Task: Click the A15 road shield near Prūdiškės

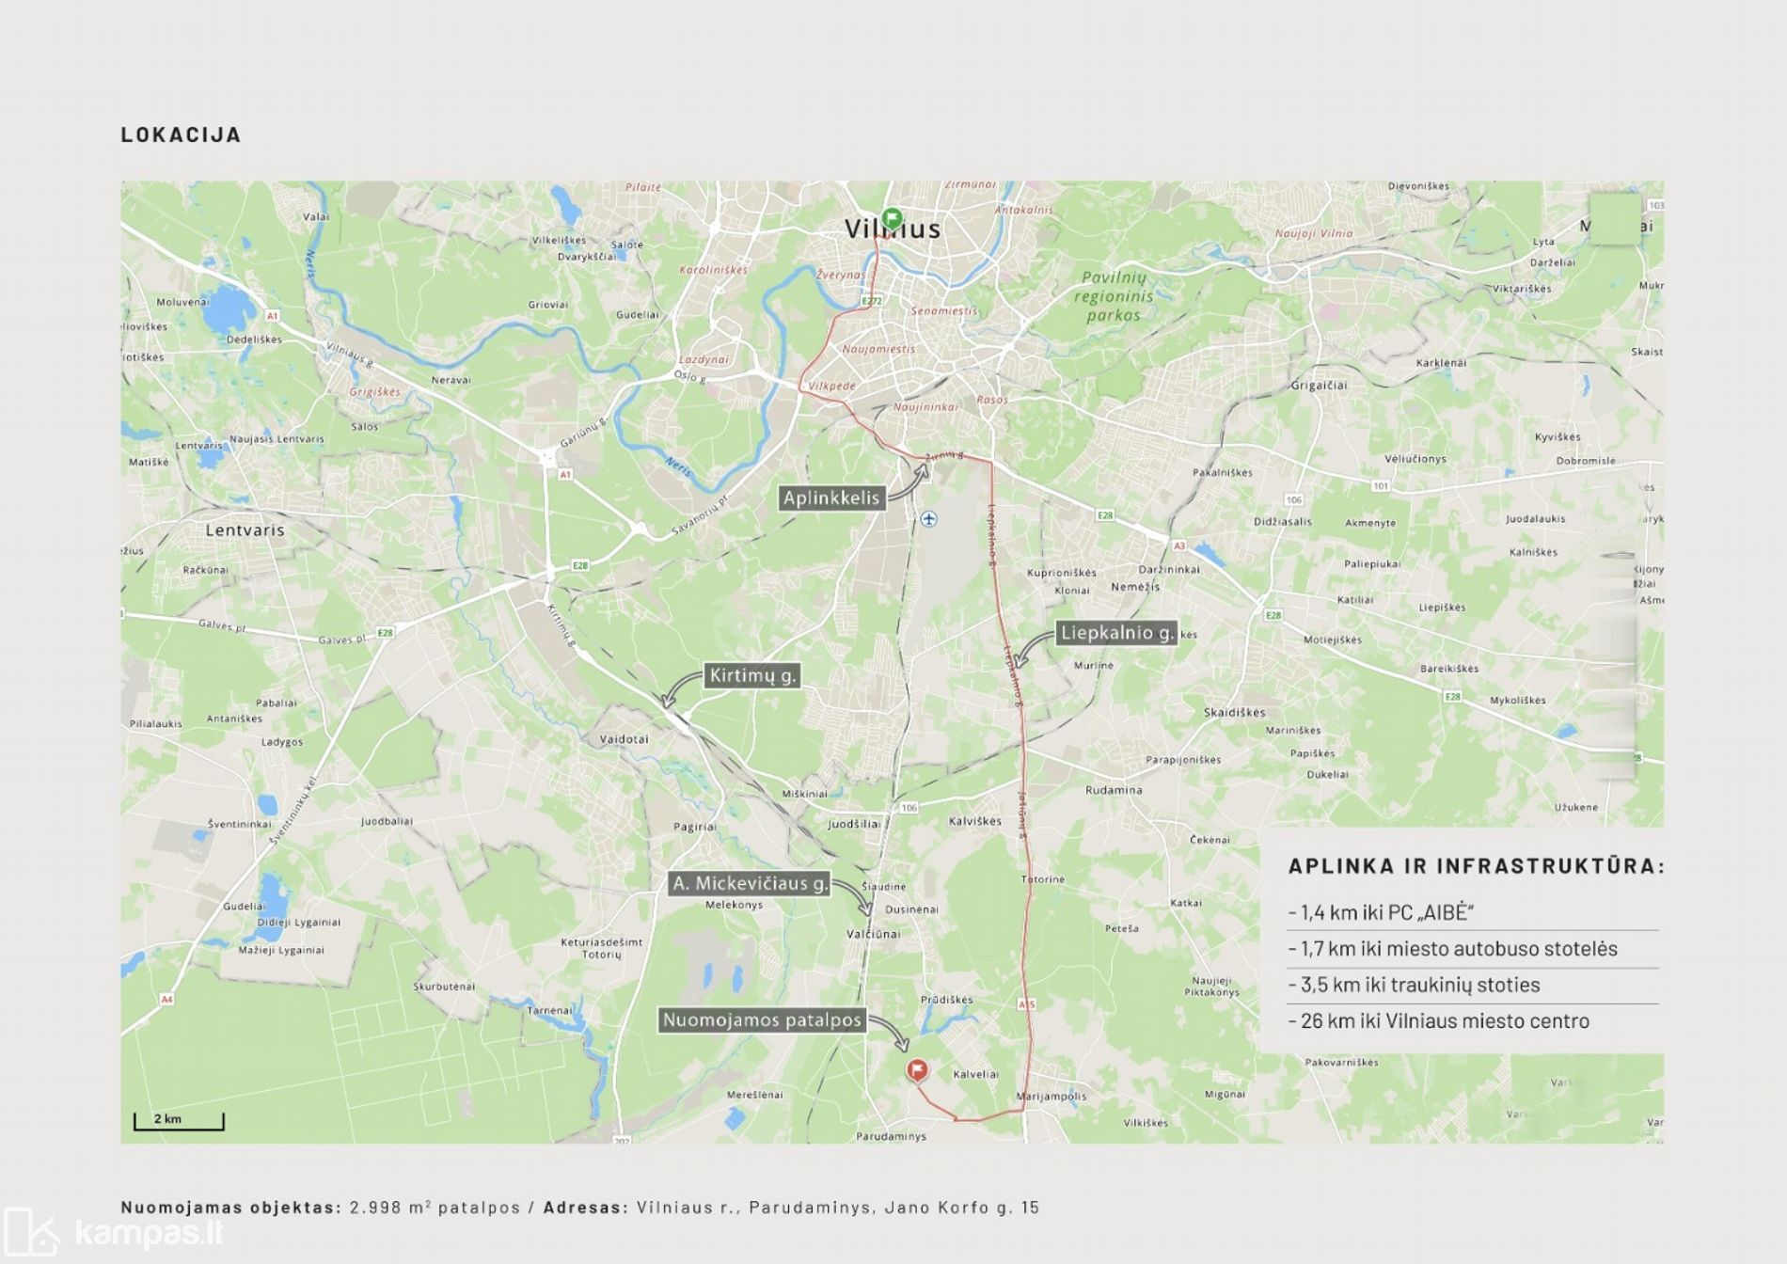Action: (x=1025, y=1004)
